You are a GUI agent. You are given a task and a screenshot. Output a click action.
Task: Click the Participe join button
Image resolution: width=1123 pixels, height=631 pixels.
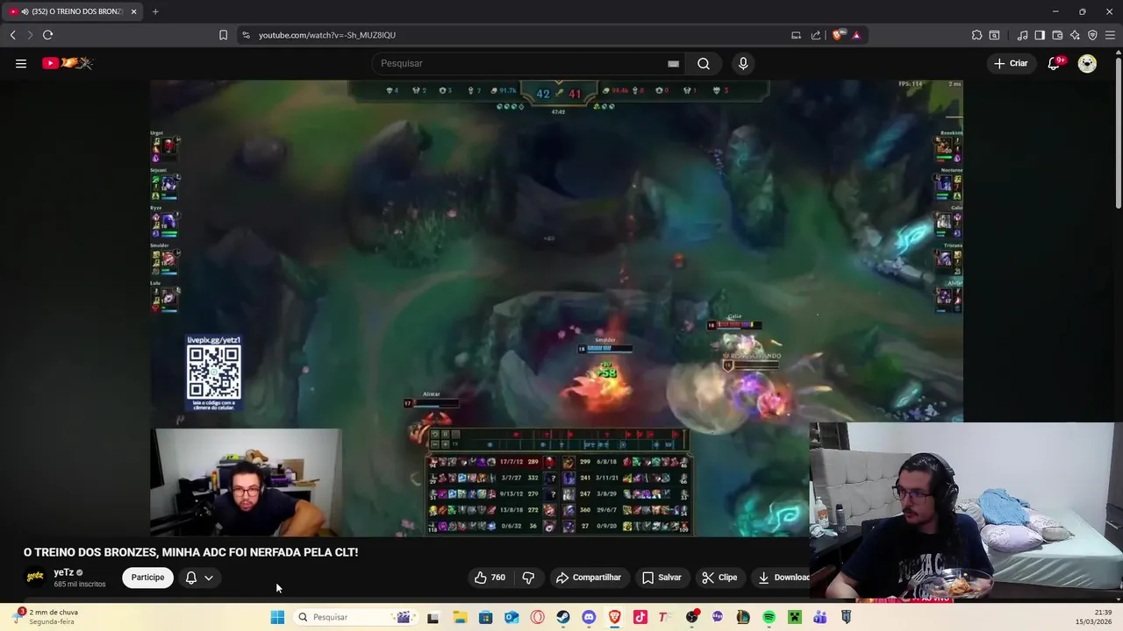147,578
